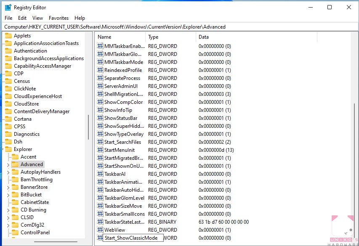Viewport: 359px width, 246px height.
Task: Click the Start_ShowClassicMode rename field
Action: click(133, 238)
